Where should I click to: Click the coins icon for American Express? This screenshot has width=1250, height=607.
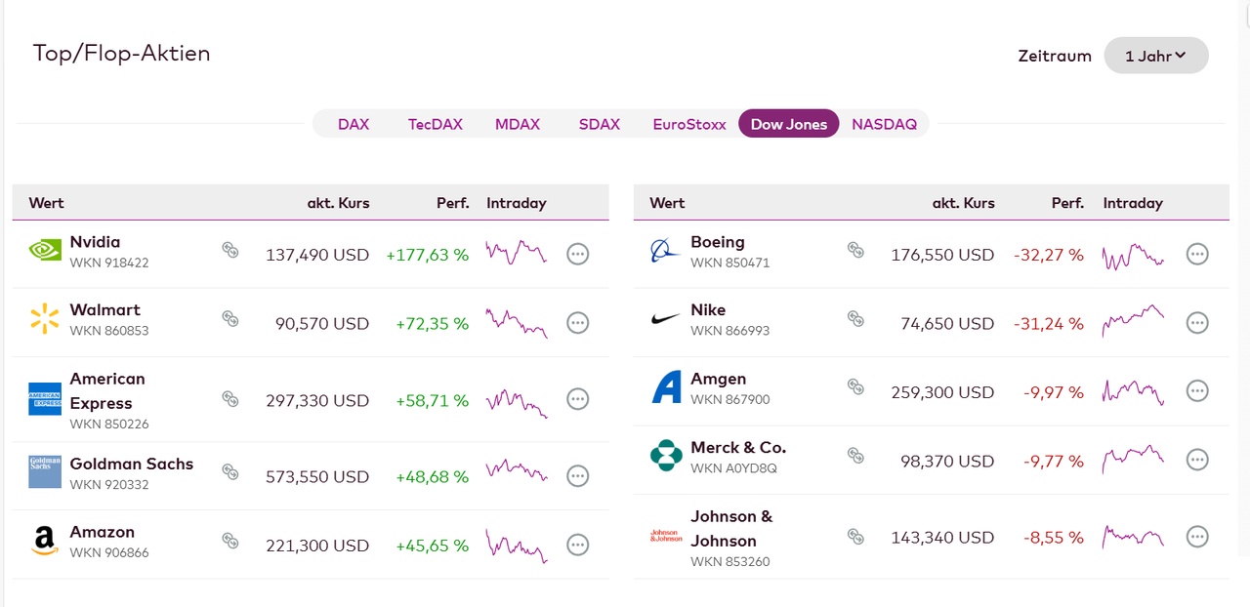pyautogui.click(x=230, y=398)
